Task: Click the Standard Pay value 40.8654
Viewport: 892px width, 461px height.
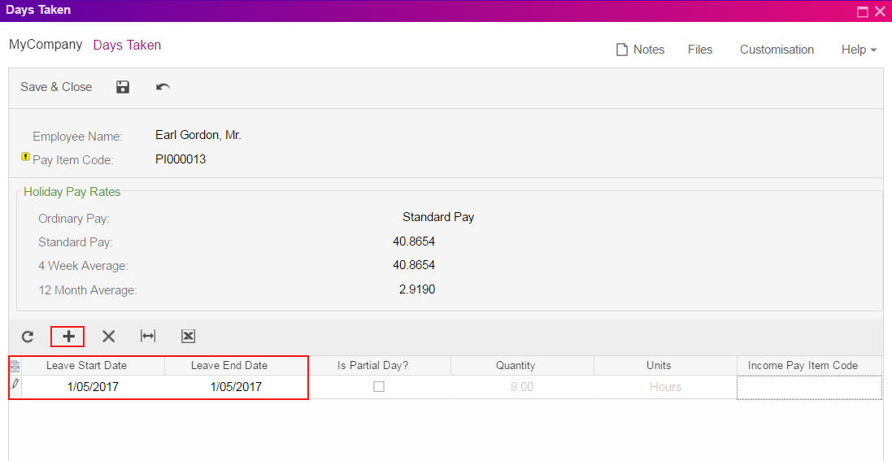Action: point(414,241)
